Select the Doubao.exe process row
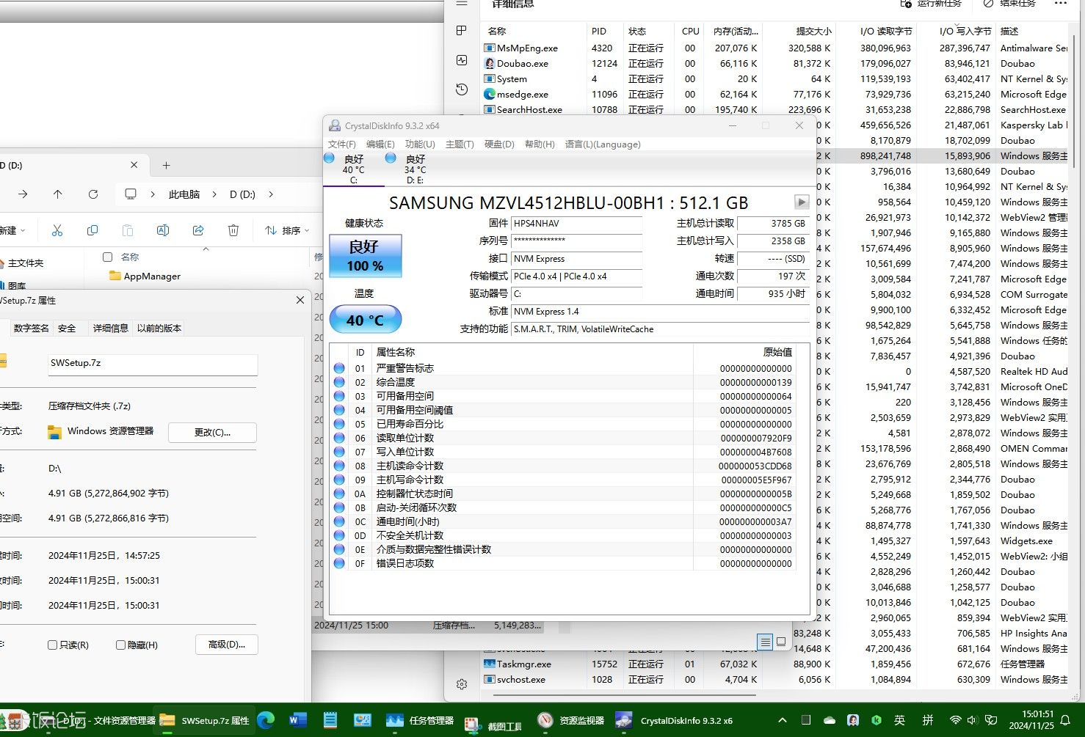The width and height of the screenshot is (1085, 737). click(x=775, y=63)
